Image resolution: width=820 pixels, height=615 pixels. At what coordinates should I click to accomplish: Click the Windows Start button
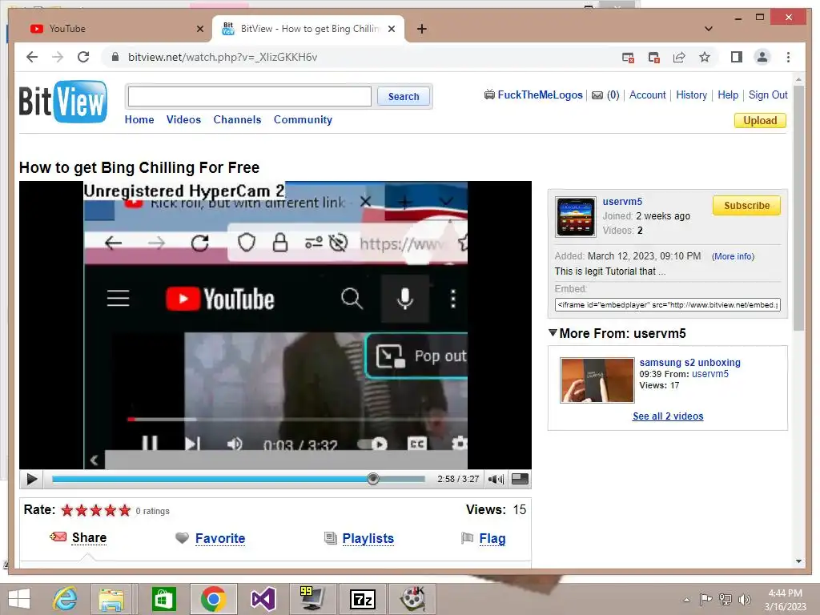coord(19,599)
